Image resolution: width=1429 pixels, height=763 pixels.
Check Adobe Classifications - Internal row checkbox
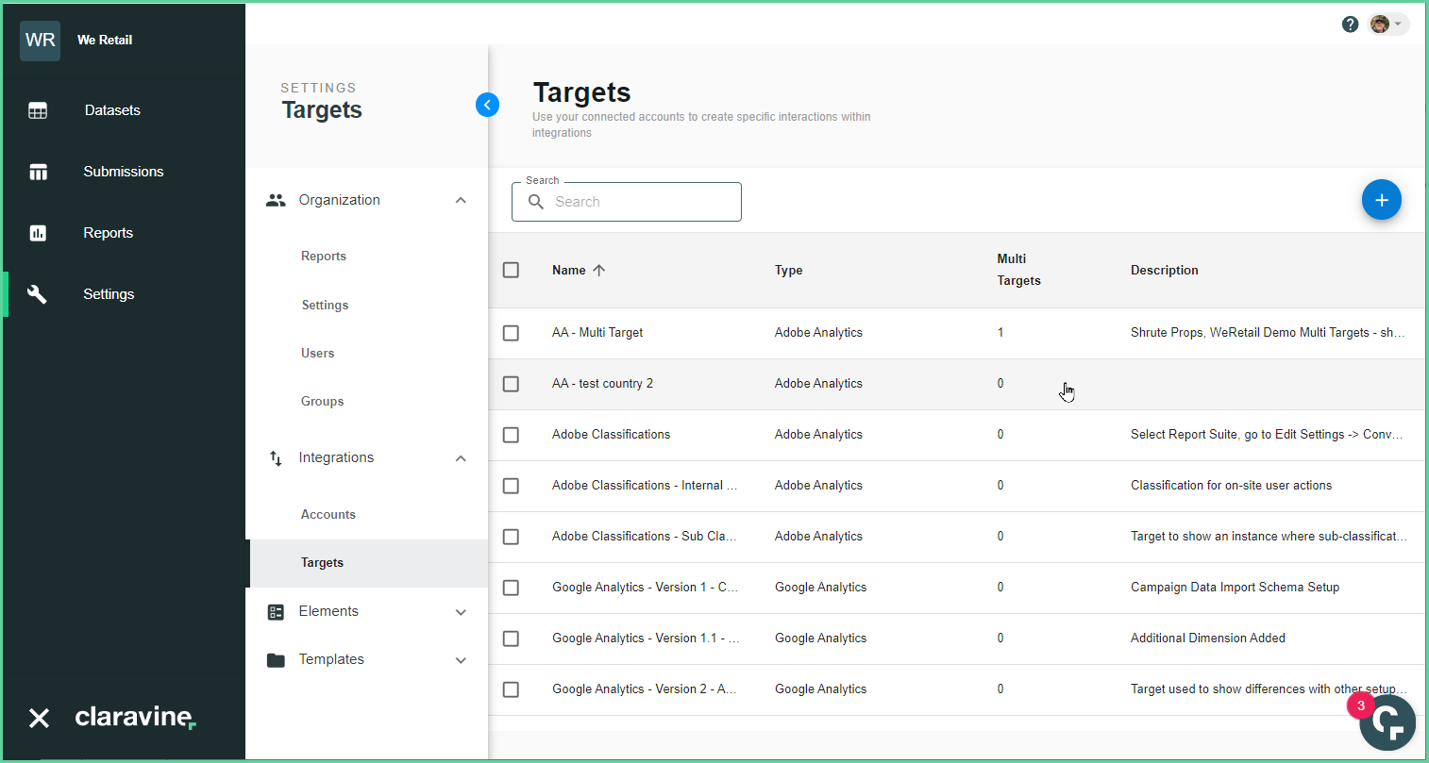(x=511, y=486)
